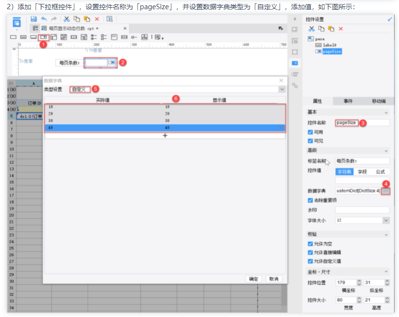Click the Copy icon in the top toolbar
The height and width of the screenshot is (317, 399).
point(77,19)
